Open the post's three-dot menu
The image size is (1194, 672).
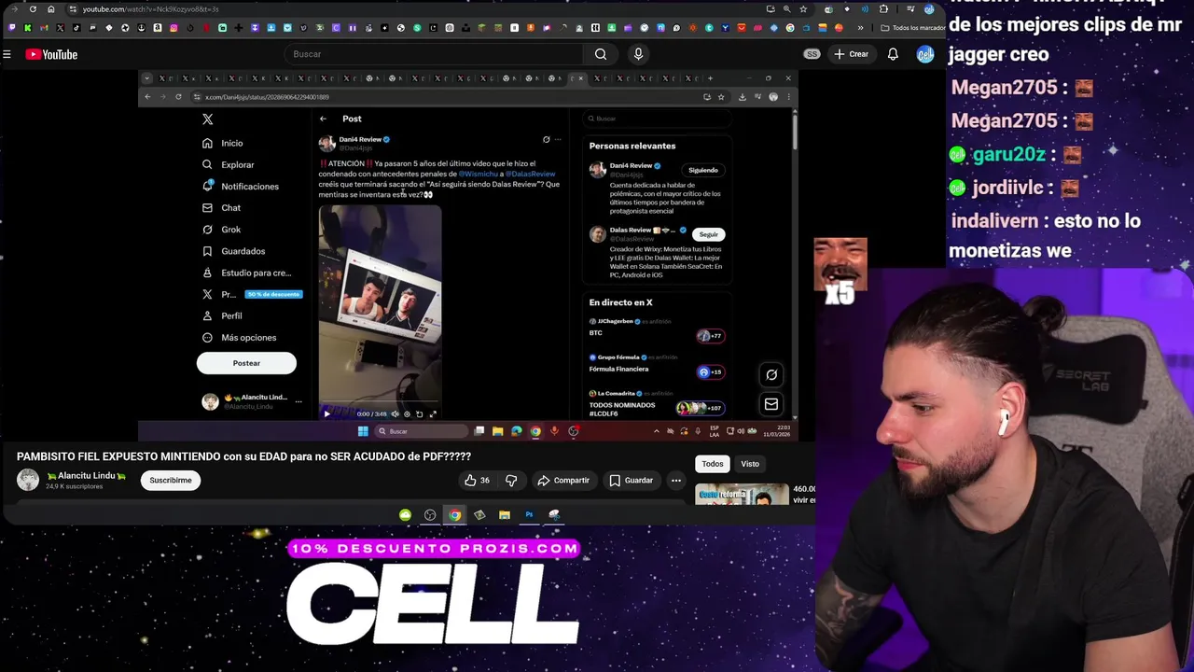(558, 140)
